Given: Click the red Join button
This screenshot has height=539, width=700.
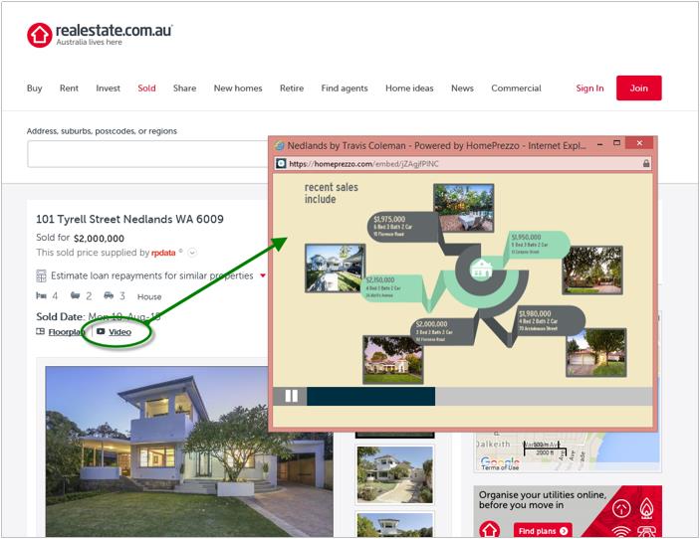Looking at the screenshot, I should point(639,88).
